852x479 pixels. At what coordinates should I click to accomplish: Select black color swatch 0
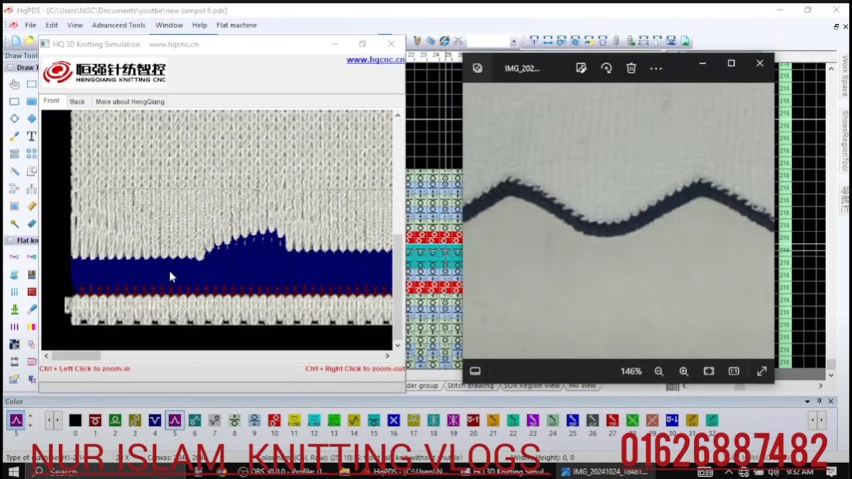75,420
